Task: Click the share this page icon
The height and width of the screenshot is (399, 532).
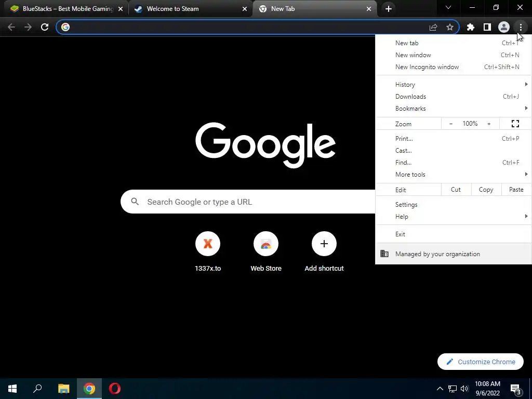Action: point(433,27)
